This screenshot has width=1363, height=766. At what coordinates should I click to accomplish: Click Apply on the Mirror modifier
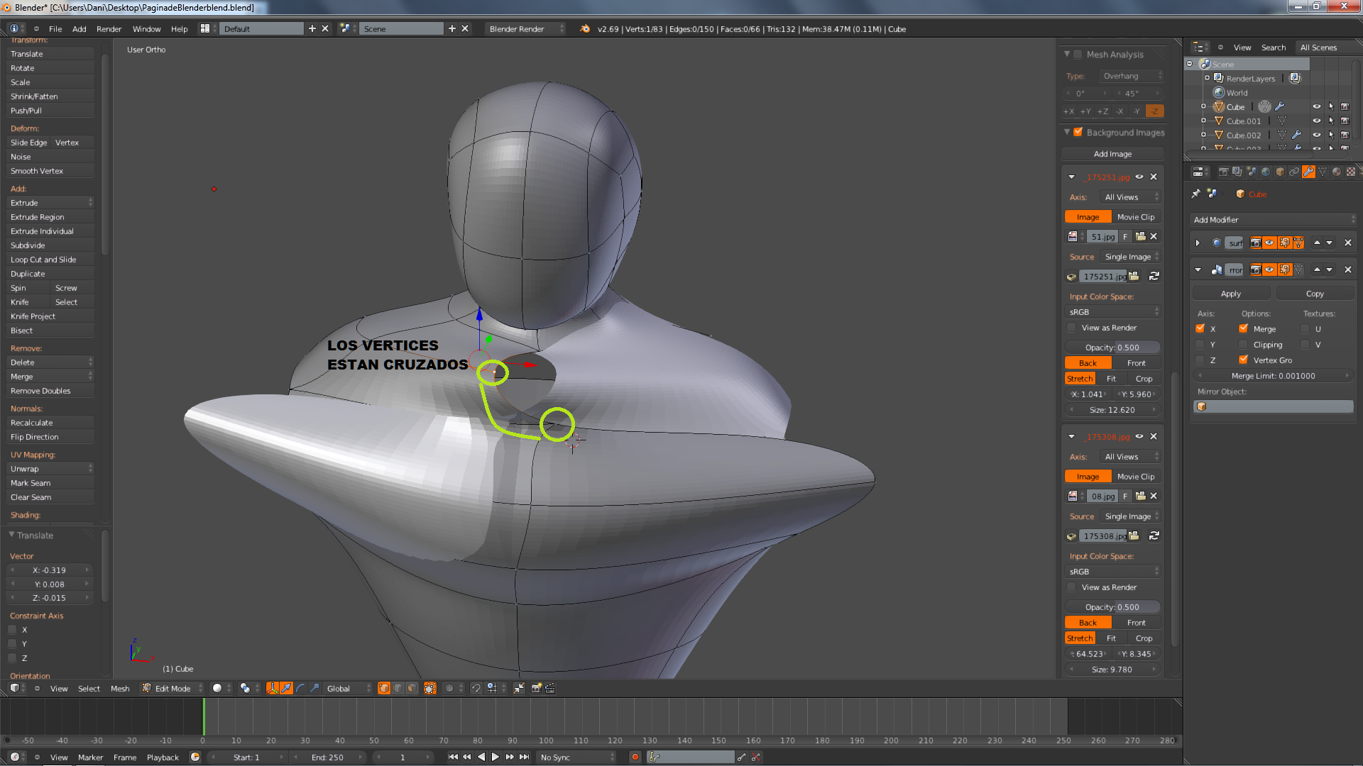click(1230, 294)
